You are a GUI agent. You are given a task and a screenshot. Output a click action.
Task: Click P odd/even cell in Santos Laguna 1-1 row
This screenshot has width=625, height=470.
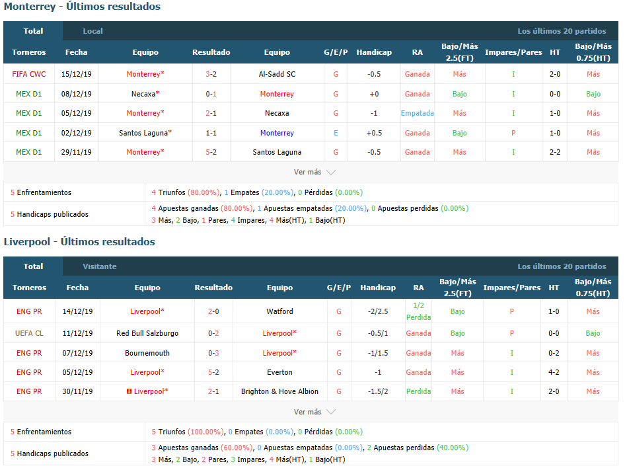tap(513, 134)
